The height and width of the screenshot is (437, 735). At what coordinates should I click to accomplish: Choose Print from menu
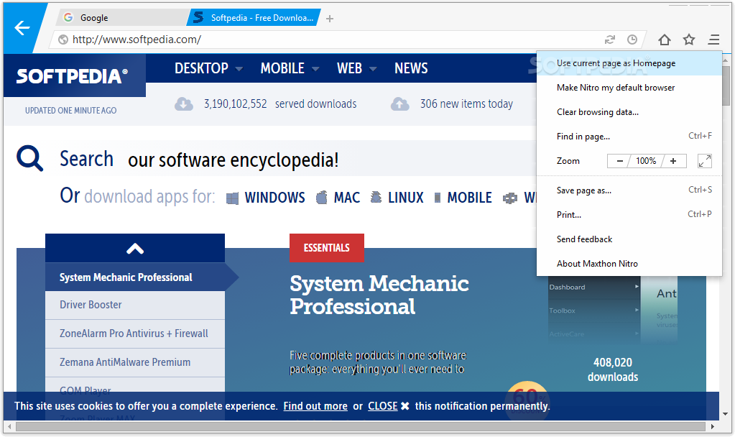(x=629, y=215)
